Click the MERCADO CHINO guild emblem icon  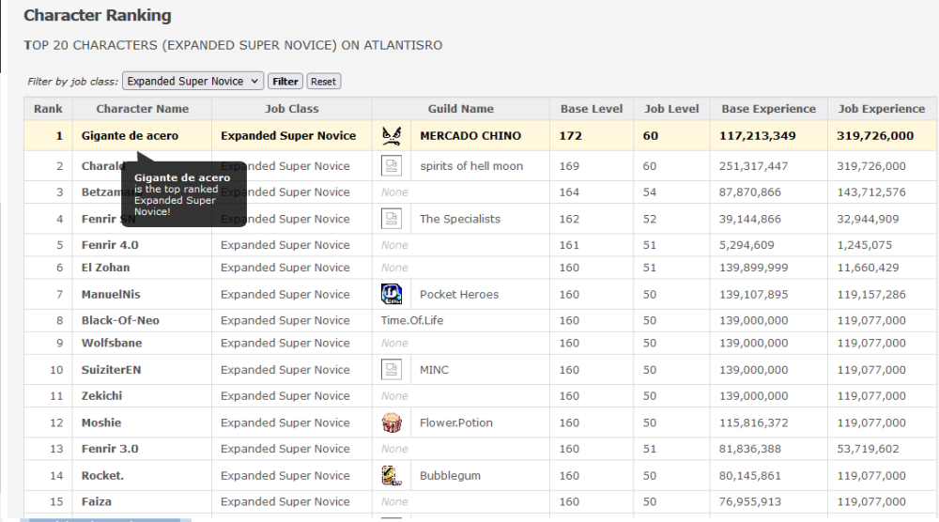(391, 135)
